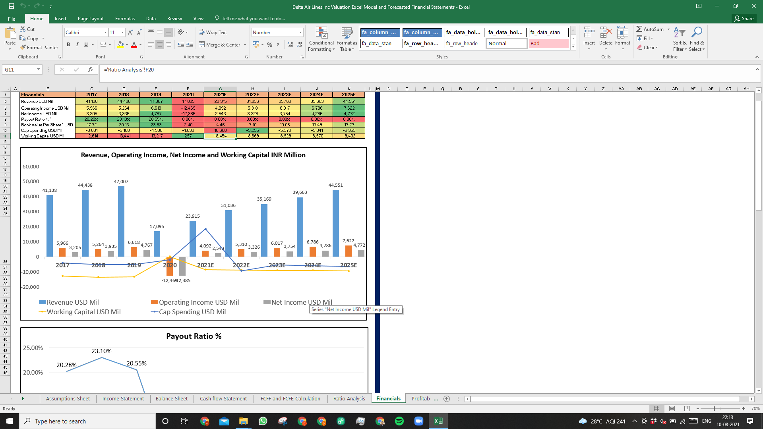Expand the Name Box dropdown

pyautogui.click(x=38, y=70)
